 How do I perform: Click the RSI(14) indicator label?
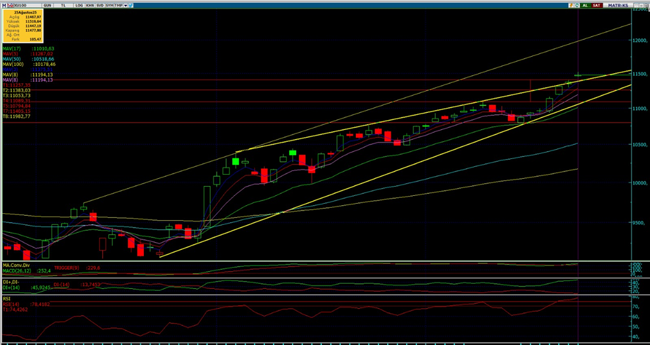pos(10,303)
